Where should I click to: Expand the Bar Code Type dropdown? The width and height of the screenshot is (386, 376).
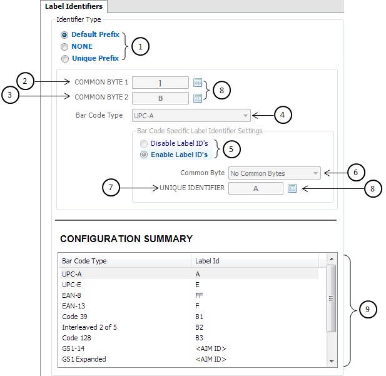click(191, 116)
